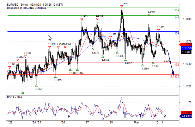Viewport: 195px width, 127px height.
Task: Click the Mar date label on time axis
Action: [136, 122]
